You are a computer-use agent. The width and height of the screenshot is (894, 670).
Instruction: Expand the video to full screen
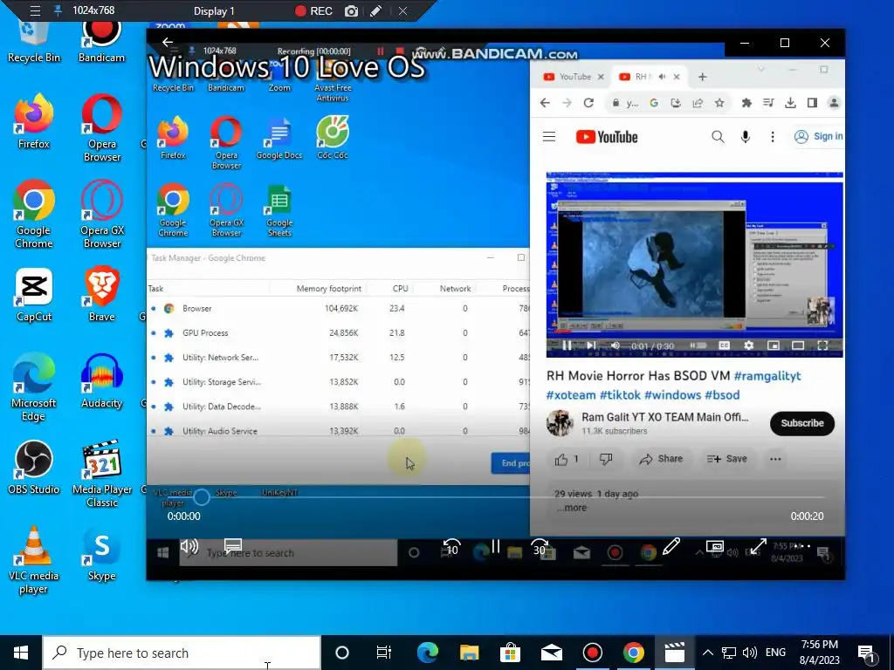point(758,547)
